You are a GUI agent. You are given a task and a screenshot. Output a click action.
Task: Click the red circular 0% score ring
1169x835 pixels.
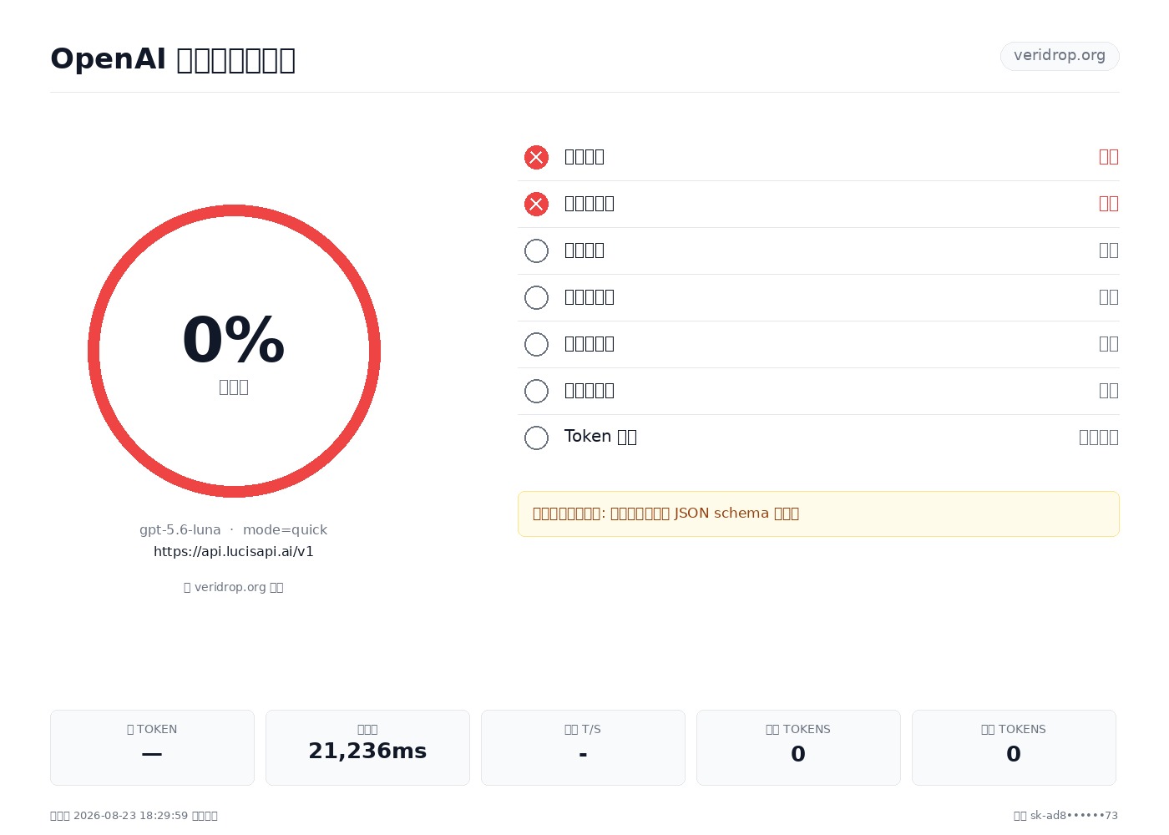click(234, 351)
